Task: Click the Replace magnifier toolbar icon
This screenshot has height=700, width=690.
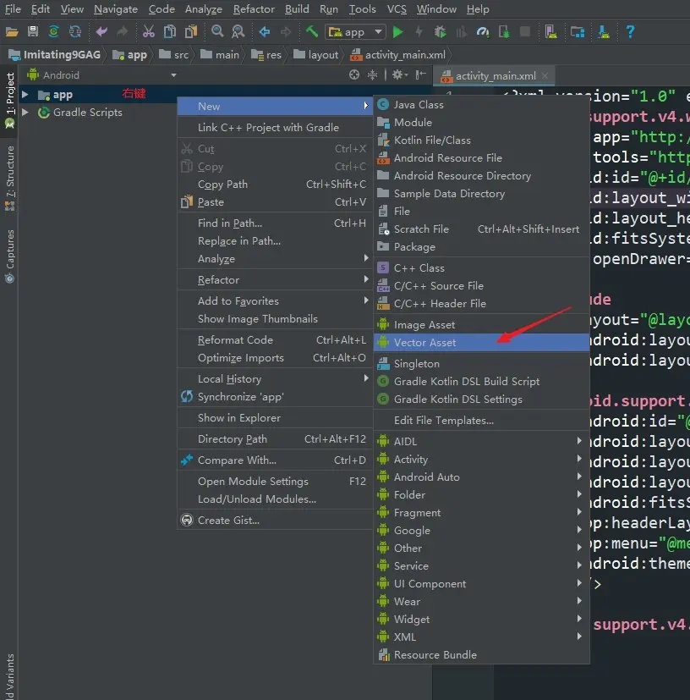Action: coord(238,31)
